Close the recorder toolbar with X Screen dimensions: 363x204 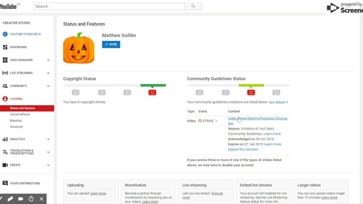pyautogui.click(x=41, y=199)
